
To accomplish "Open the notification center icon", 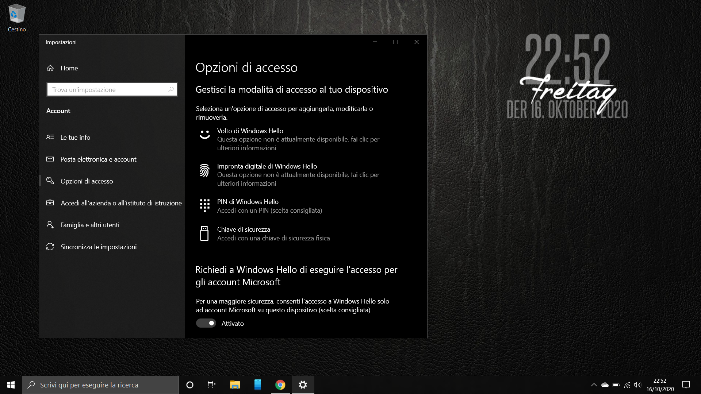I will tap(686, 385).
